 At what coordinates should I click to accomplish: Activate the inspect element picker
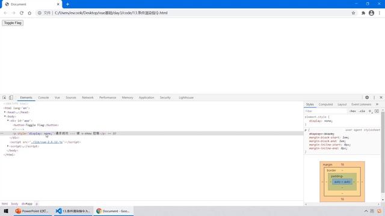(4, 97)
